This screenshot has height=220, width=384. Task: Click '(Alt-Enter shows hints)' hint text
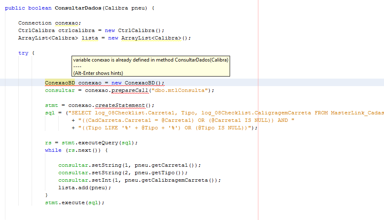(98, 73)
